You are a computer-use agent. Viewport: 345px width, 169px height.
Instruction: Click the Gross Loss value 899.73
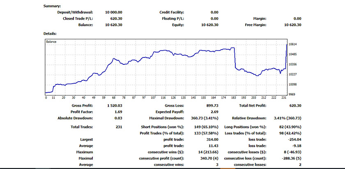[x=211, y=105]
